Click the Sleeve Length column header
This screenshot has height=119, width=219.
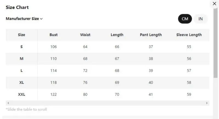[189, 35]
